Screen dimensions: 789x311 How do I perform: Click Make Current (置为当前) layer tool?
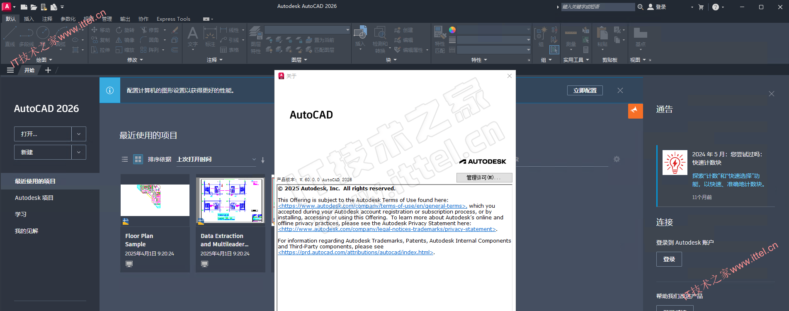(320, 40)
